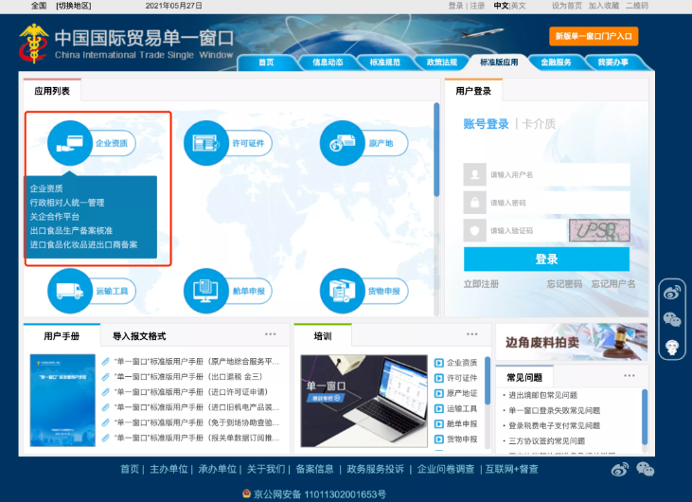Click the 加入收藏 link at top

[604, 6]
